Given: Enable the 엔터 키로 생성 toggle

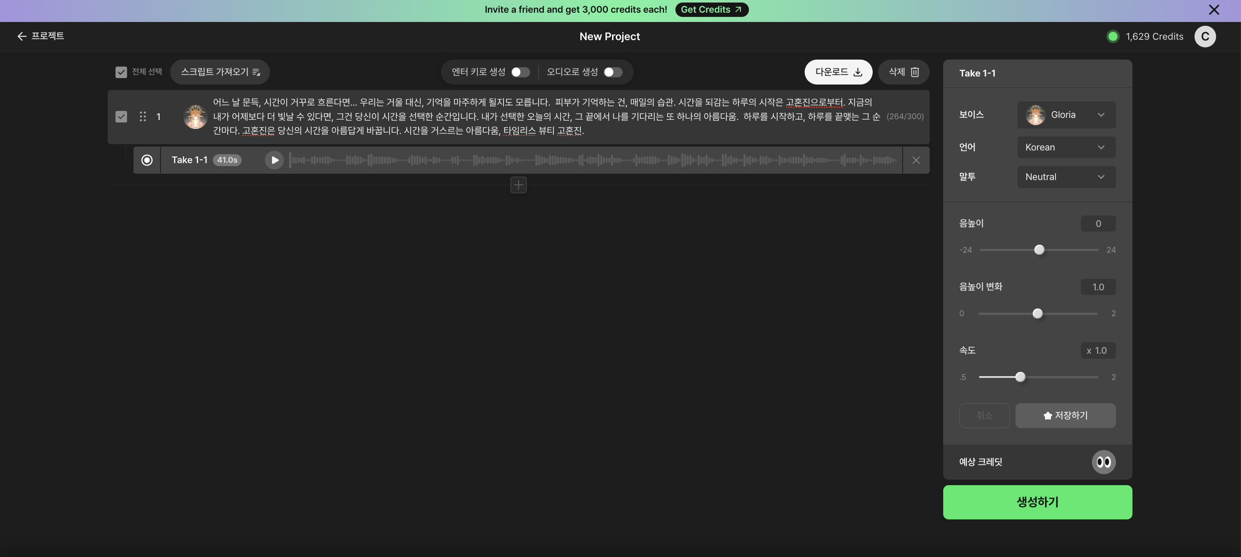Looking at the screenshot, I should 520,72.
